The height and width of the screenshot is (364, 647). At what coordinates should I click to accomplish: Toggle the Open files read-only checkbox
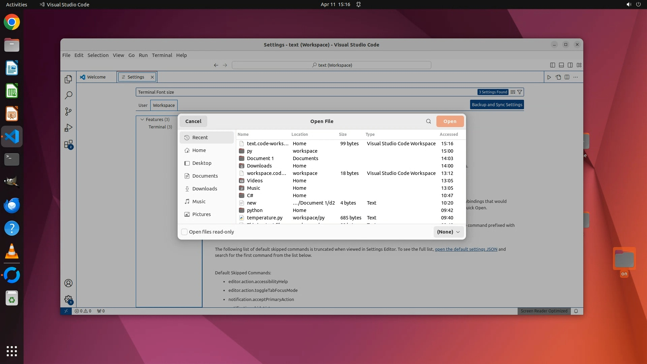(x=184, y=232)
